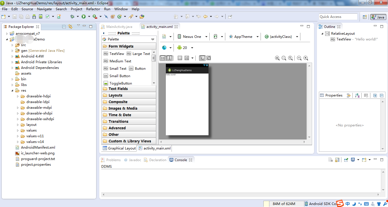Open Custom & Library Views palette category
Viewport: 388px width, 207px height.
pyautogui.click(x=129, y=141)
